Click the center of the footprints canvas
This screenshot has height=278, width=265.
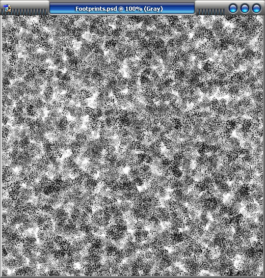tap(132, 146)
